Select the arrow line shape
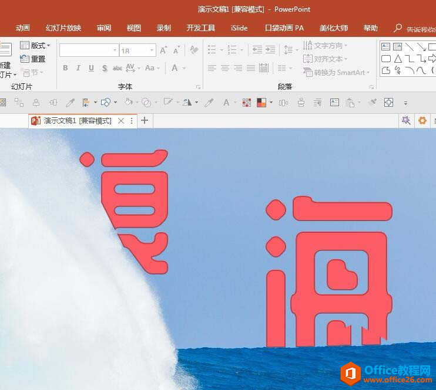The width and height of the screenshot is (436, 390). coord(421,47)
